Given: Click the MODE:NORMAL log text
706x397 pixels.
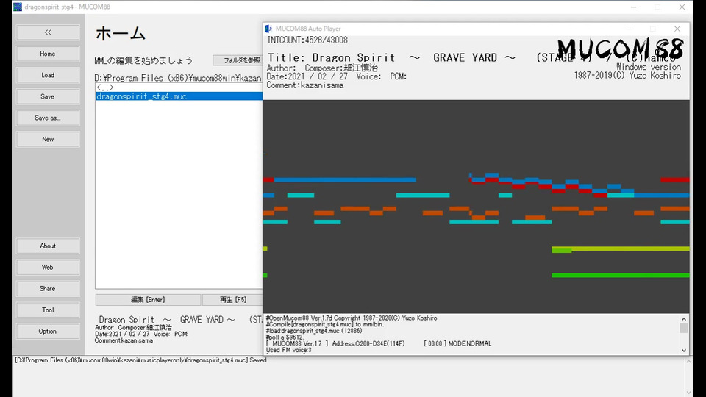Looking at the screenshot, I should pyautogui.click(x=470, y=343).
